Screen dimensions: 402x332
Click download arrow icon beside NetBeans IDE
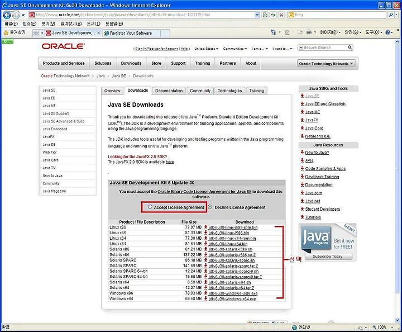pyautogui.click(x=302, y=136)
